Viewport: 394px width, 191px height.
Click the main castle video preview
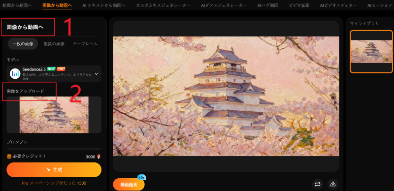click(x=226, y=96)
